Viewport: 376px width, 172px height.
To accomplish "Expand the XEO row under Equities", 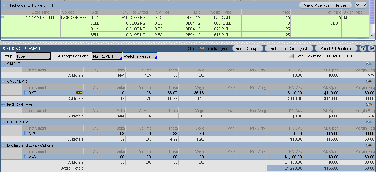I will coord(25,156).
